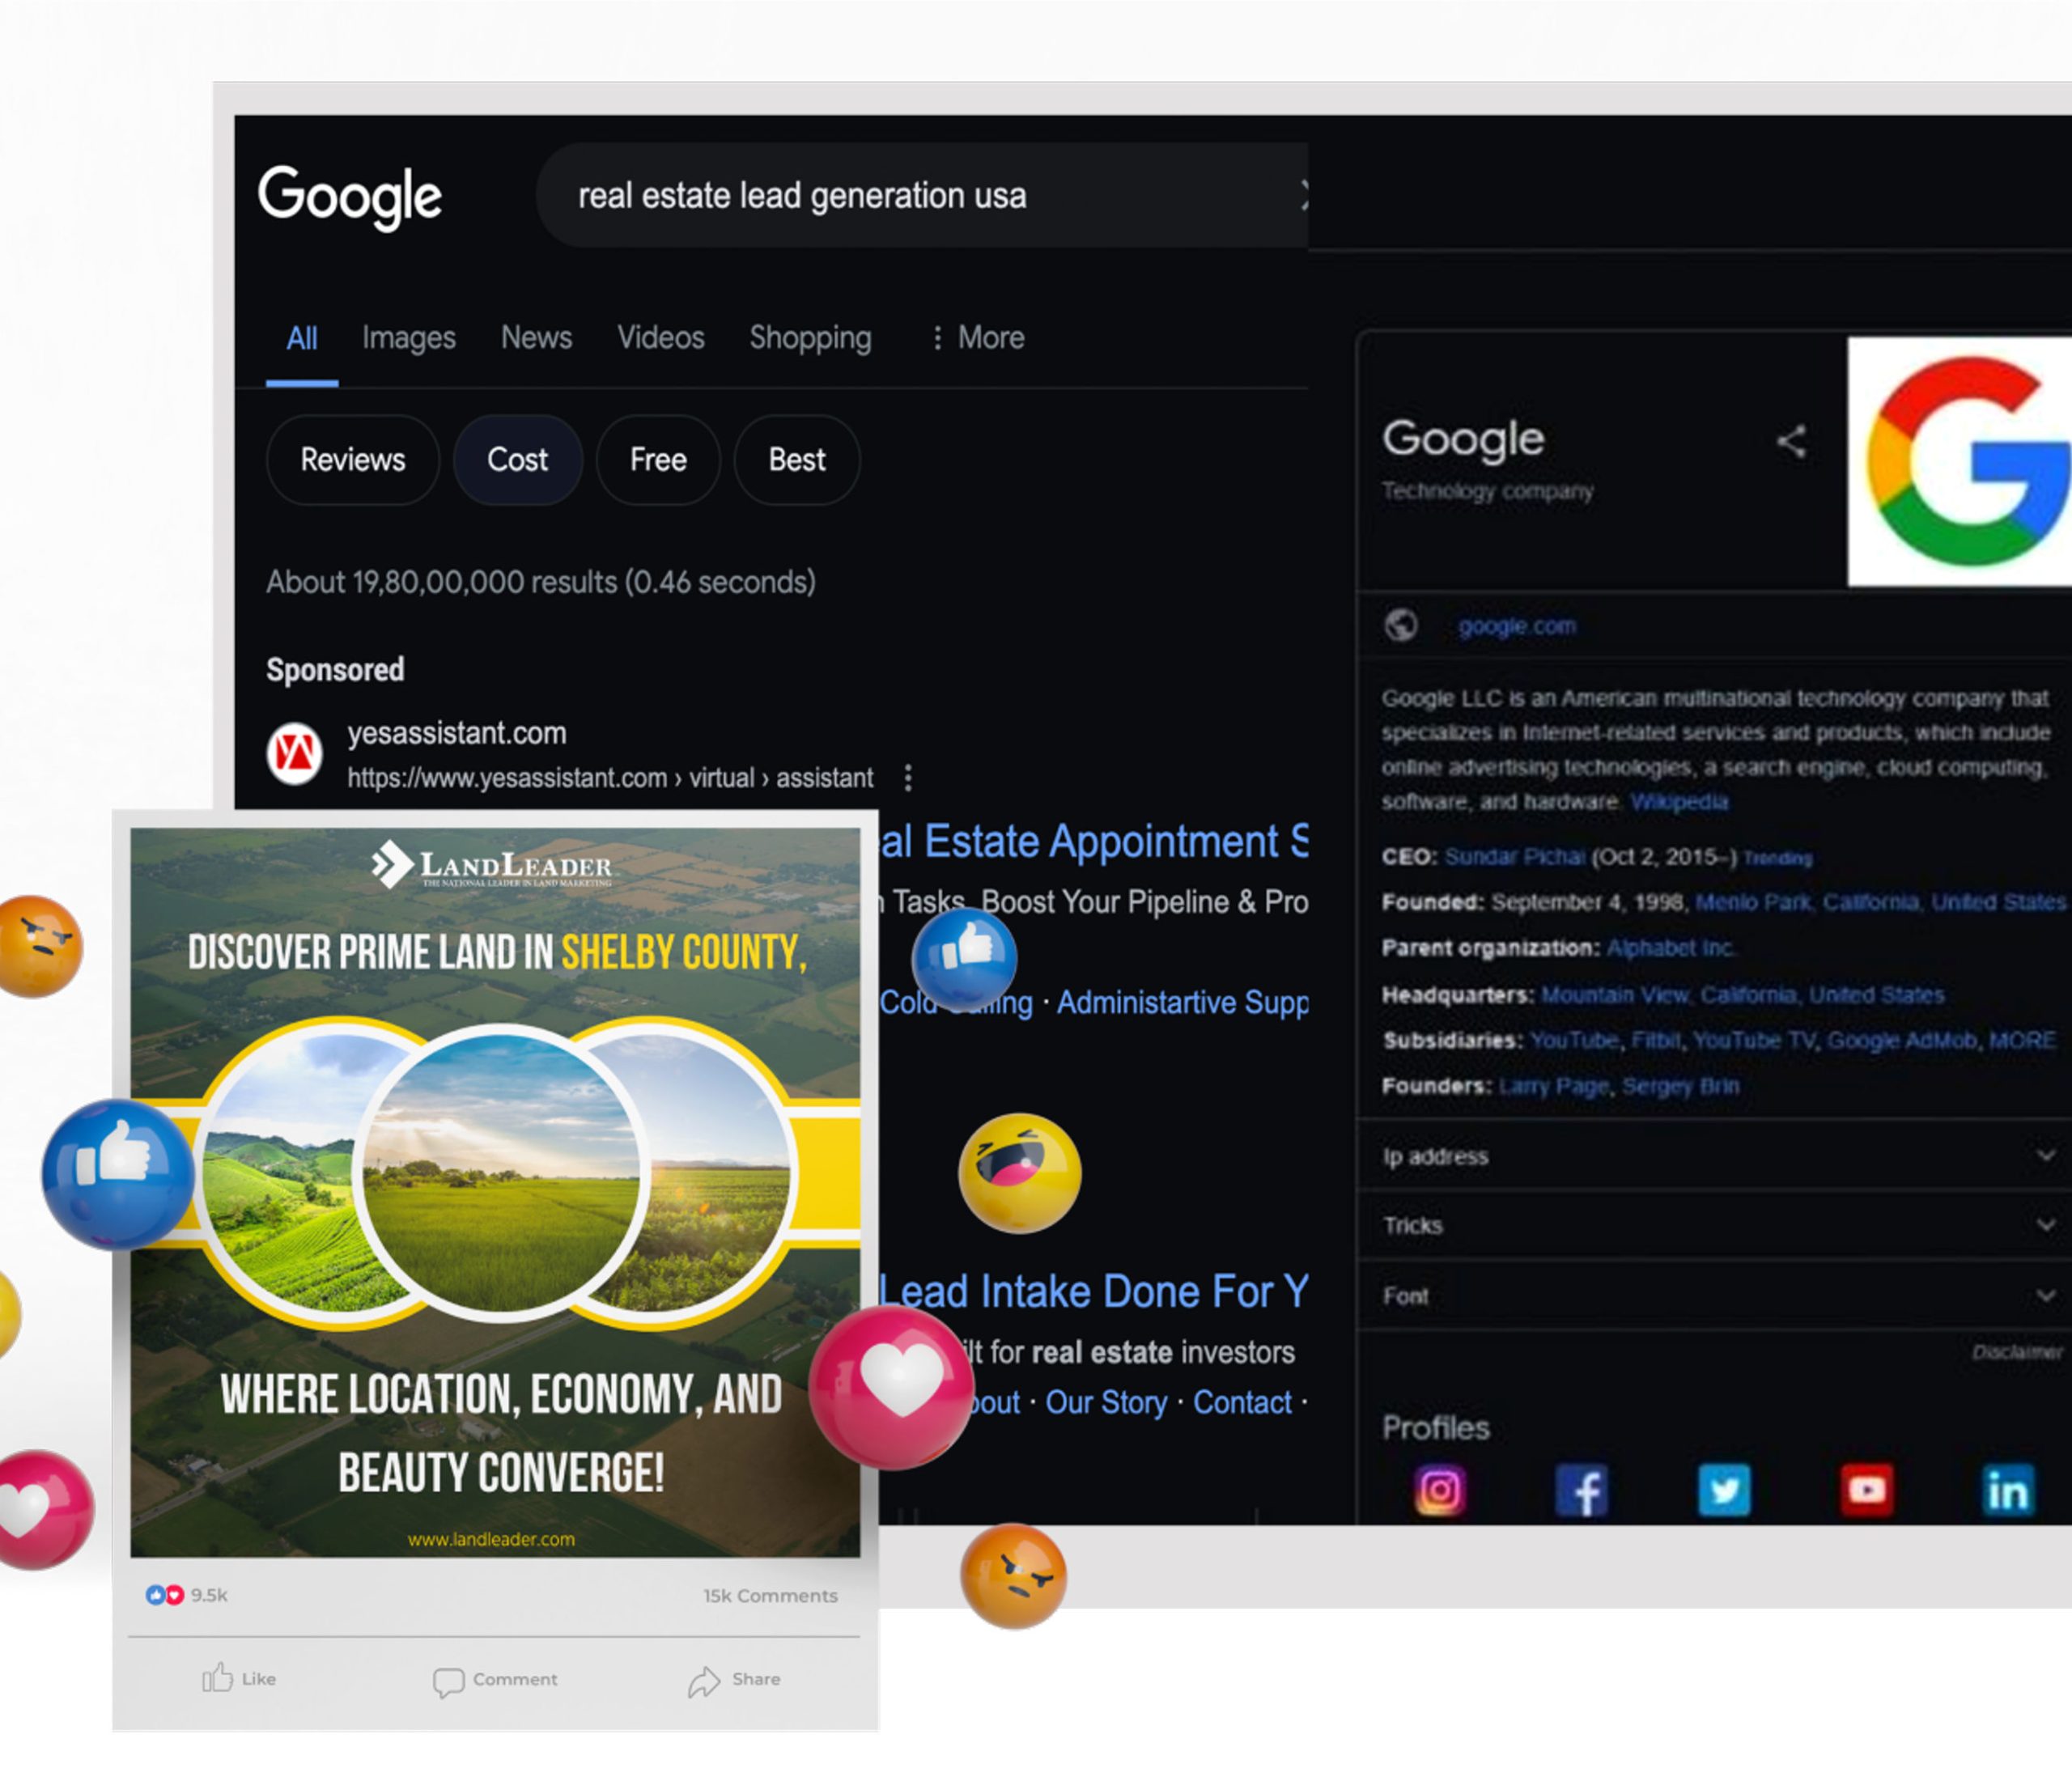
Task: Click the Larry Page founder link
Action: point(1555,1086)
